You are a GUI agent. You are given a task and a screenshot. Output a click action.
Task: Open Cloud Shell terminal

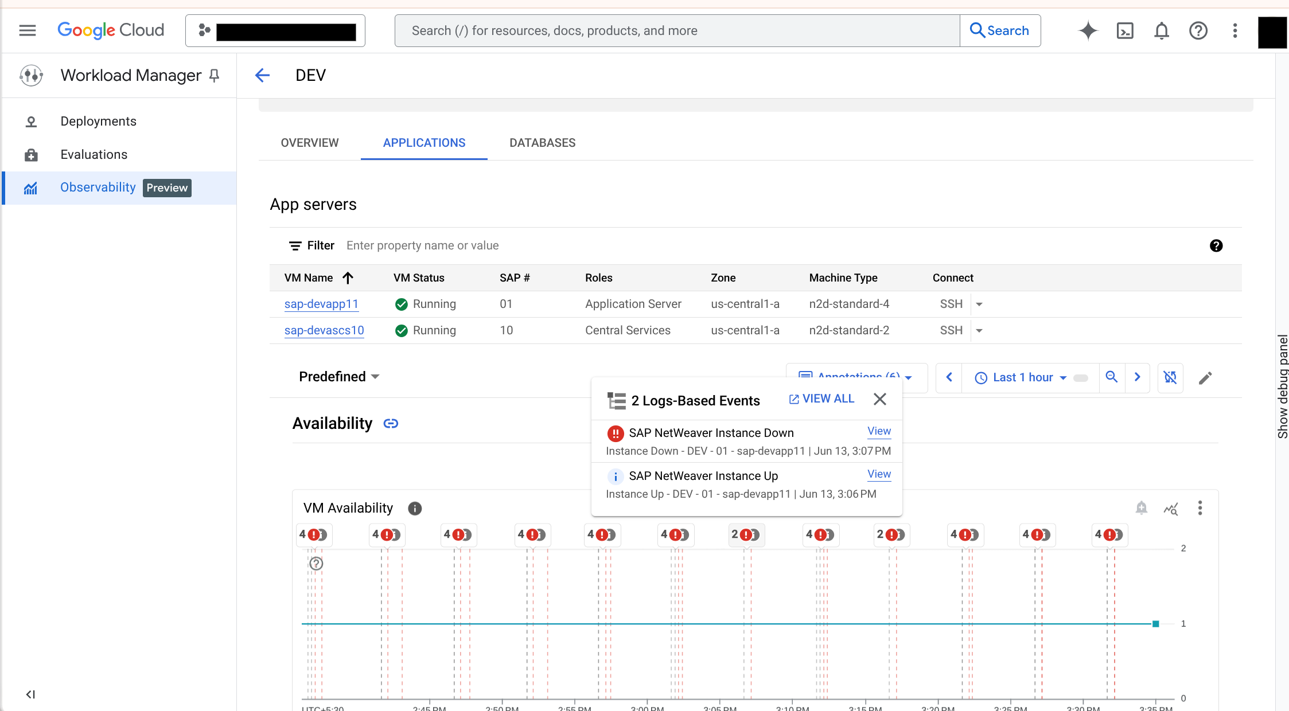click(1125, 30)
